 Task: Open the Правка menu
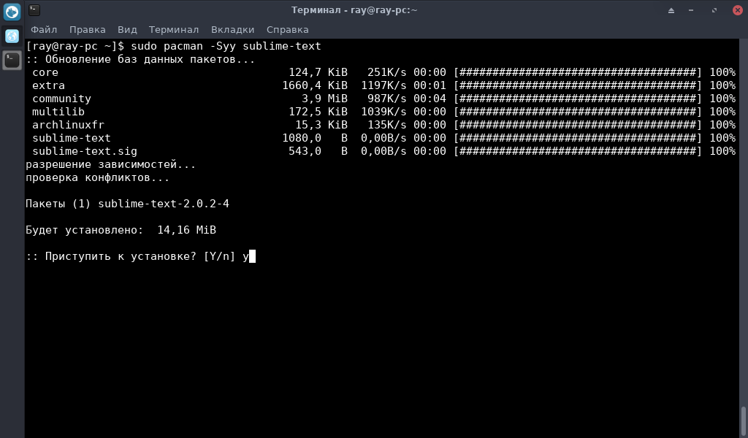coord(87,30)
